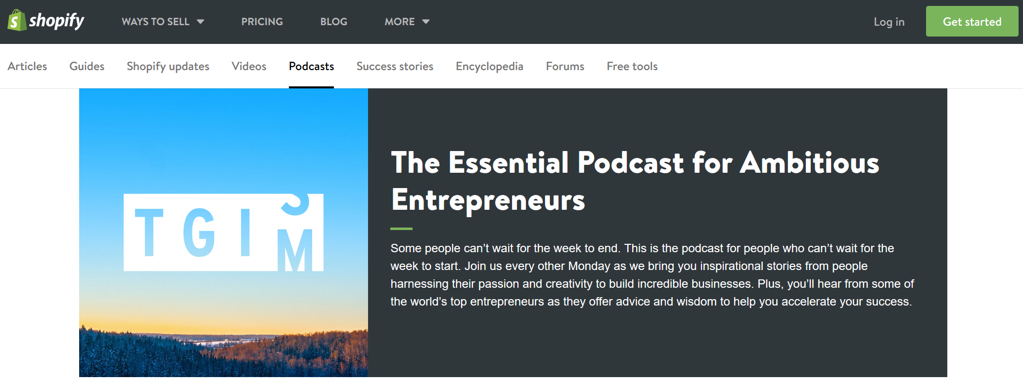Image resolution: width=1023 pixels, height=385 pixels.
Task: Open the Blog menu item
Action: (x=333, y=22)
